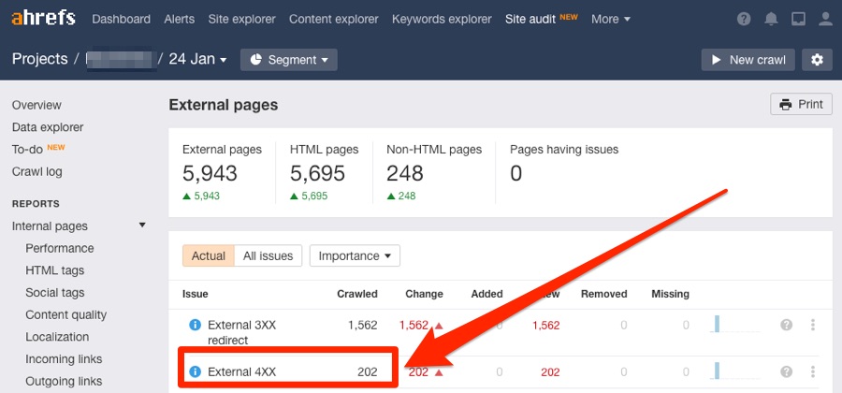Open Data explorer in sidebar
The image size is (842, 393).
48,128
